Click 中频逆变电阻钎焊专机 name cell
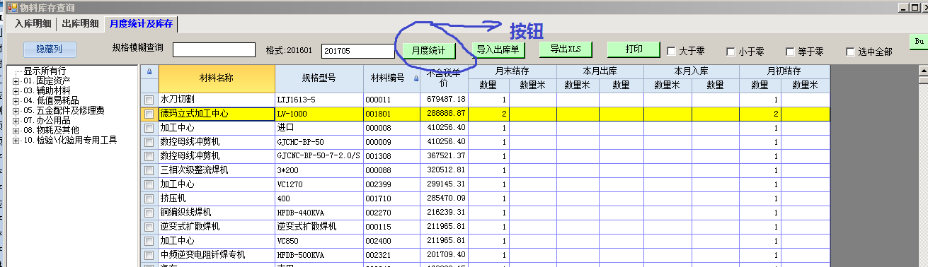This screenshot has height=267, width=928. tap(217, 255)
